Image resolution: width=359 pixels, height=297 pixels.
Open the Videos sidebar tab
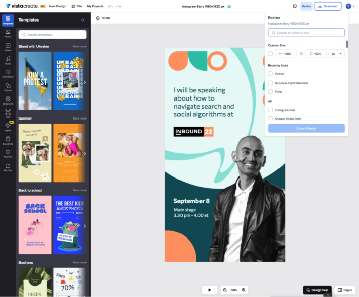(x=8, y=47)
